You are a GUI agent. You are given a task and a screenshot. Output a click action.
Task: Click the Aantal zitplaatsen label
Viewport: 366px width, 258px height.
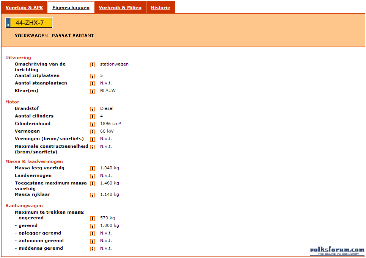[37, 75]
